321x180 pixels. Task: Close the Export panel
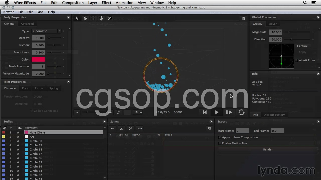(x=318, y=121)
